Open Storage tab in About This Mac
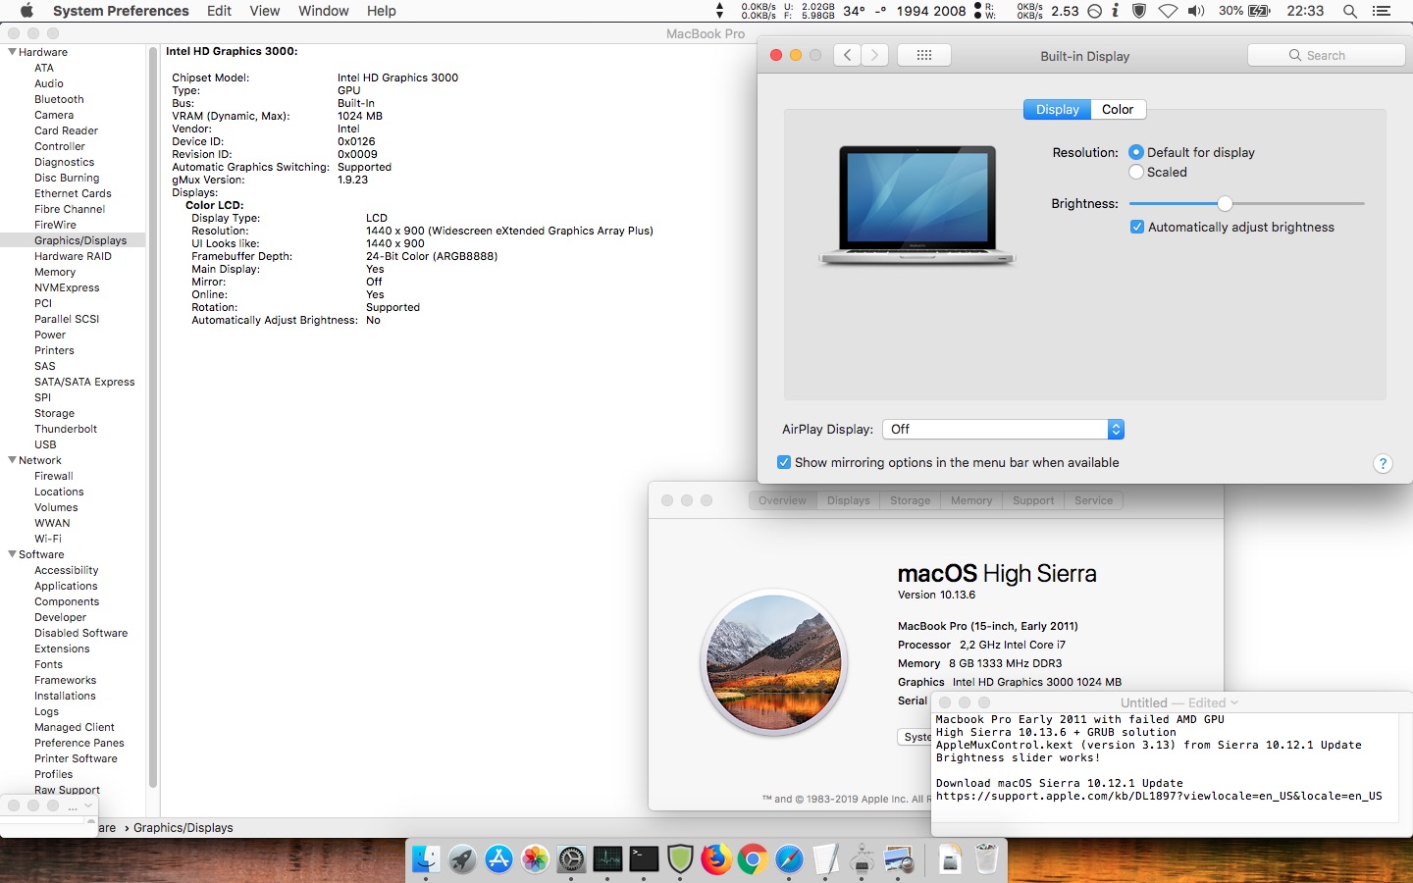Screen dimensions: 1413x883 (x=911, y=500)
